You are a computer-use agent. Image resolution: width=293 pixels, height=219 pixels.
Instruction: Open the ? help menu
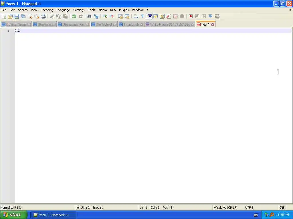[147, 10]
